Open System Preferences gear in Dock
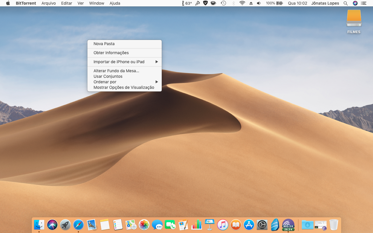373x233 pixels. 262,225
